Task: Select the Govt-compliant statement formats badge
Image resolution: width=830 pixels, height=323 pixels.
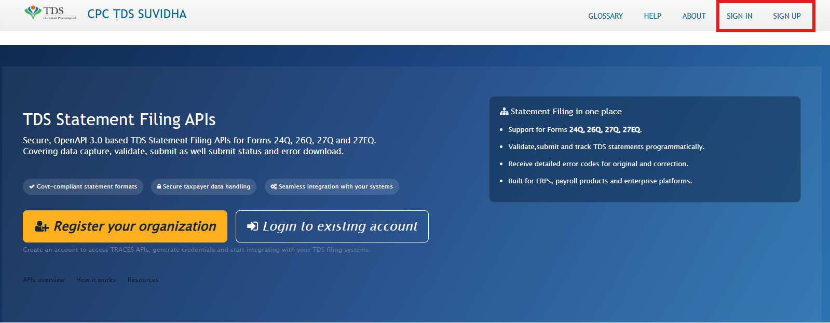Action: (83, 186)
